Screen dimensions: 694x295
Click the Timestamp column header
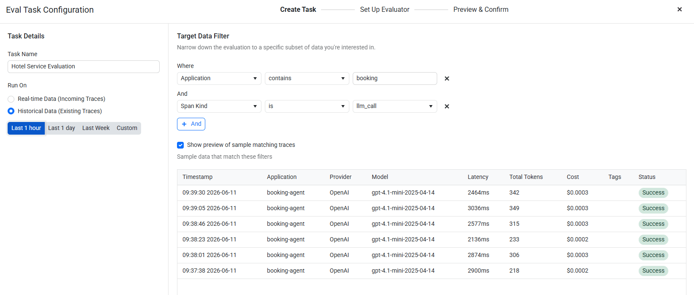(x=198, y=177)
